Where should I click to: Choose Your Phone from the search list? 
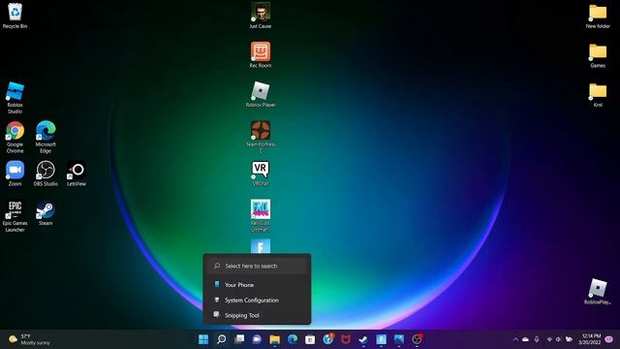[258, 284]
